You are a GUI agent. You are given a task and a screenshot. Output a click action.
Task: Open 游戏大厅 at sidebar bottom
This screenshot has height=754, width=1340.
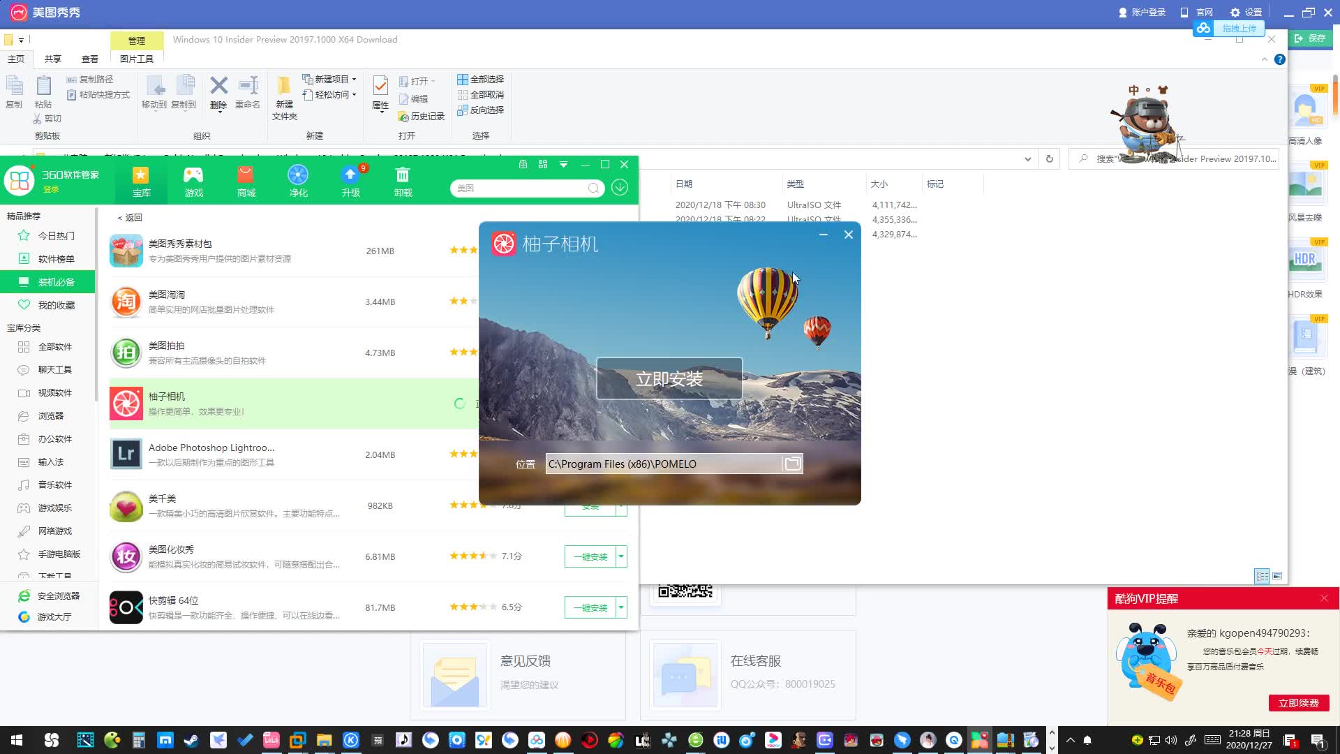click(46, 617)
